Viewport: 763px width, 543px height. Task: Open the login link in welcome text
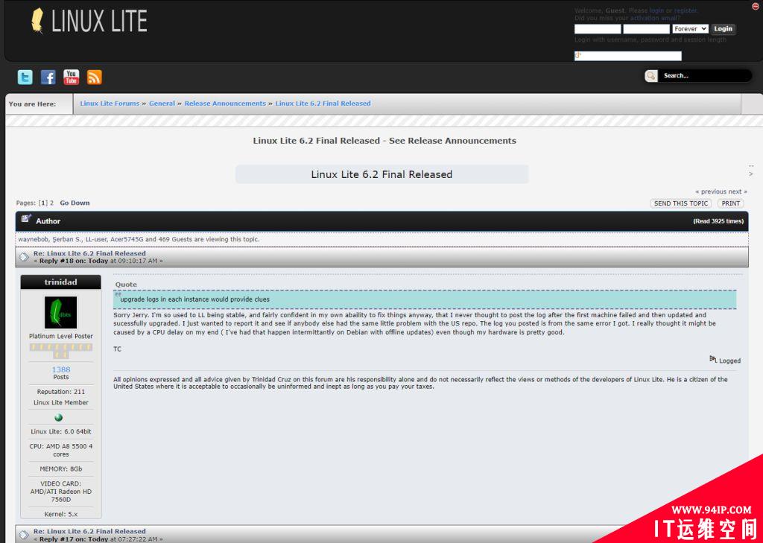656,10
